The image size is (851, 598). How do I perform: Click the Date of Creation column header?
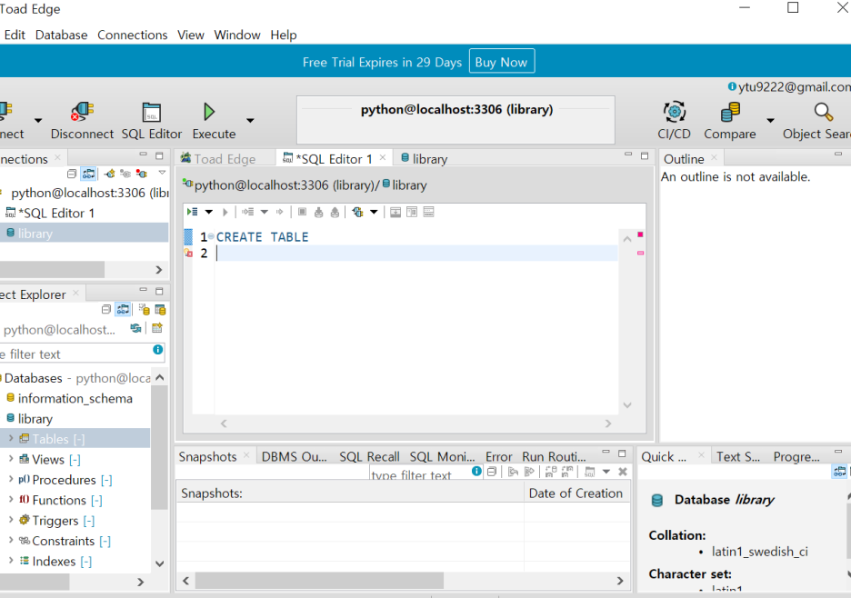[x=576, y=493]
